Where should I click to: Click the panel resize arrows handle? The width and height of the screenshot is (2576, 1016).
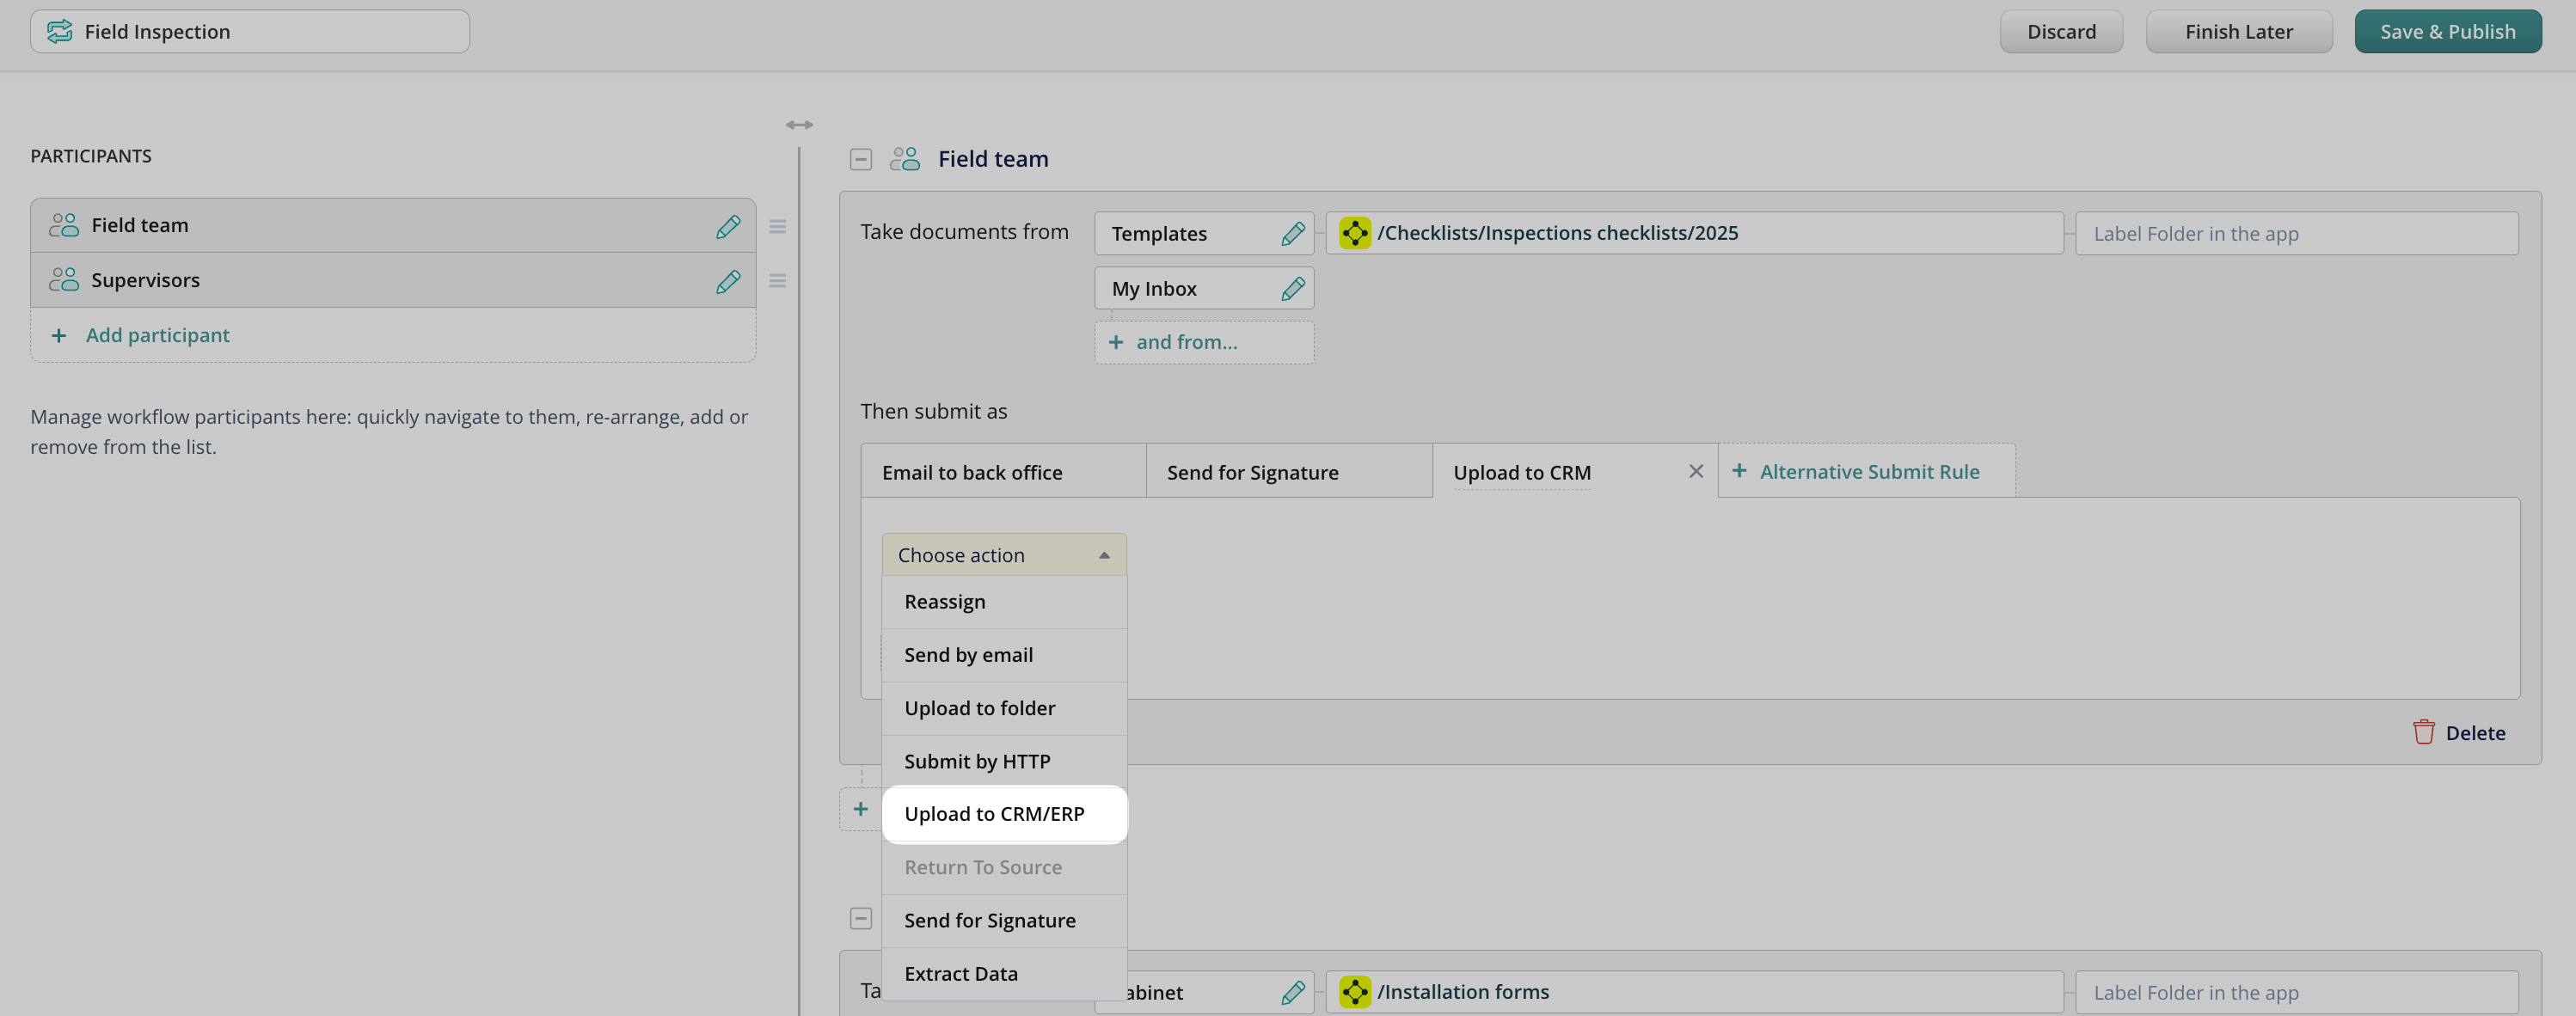tap(799, 125)
